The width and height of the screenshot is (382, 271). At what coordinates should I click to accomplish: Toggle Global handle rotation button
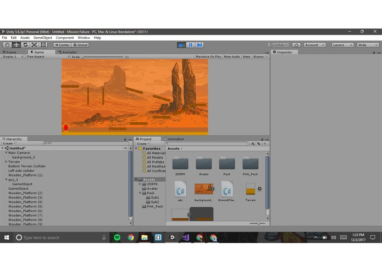coord(80,45)
